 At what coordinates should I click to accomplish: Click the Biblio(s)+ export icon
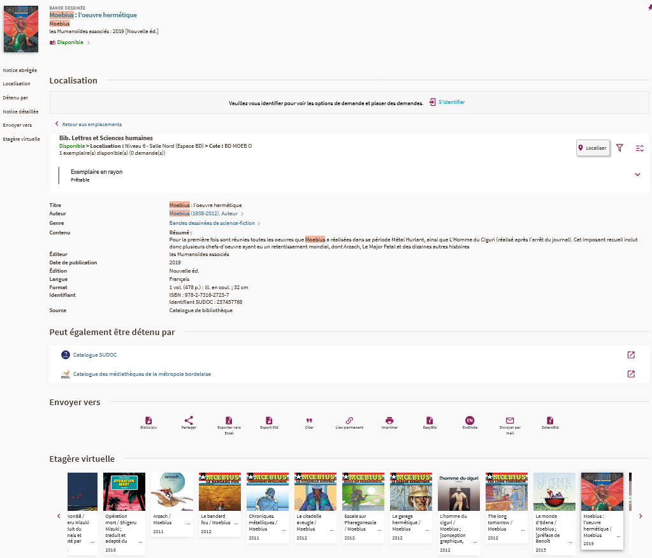click(x=149, y=420)
